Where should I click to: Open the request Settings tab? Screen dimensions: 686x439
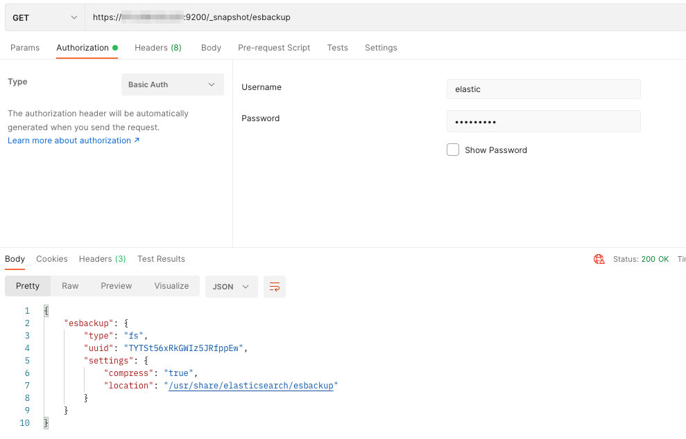(x=380, y=47)
